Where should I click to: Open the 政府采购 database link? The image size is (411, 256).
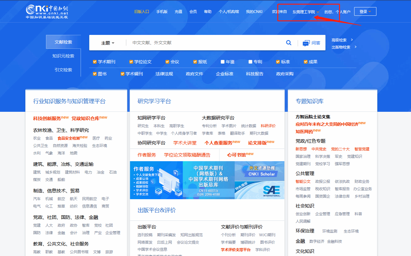285,74
